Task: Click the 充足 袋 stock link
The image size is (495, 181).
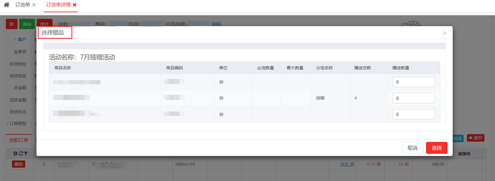Action: coord(346,165)
